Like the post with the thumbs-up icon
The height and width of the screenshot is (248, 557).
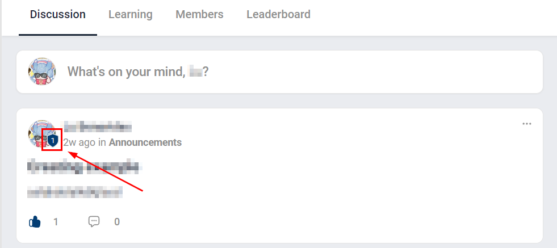pos(35,222)
